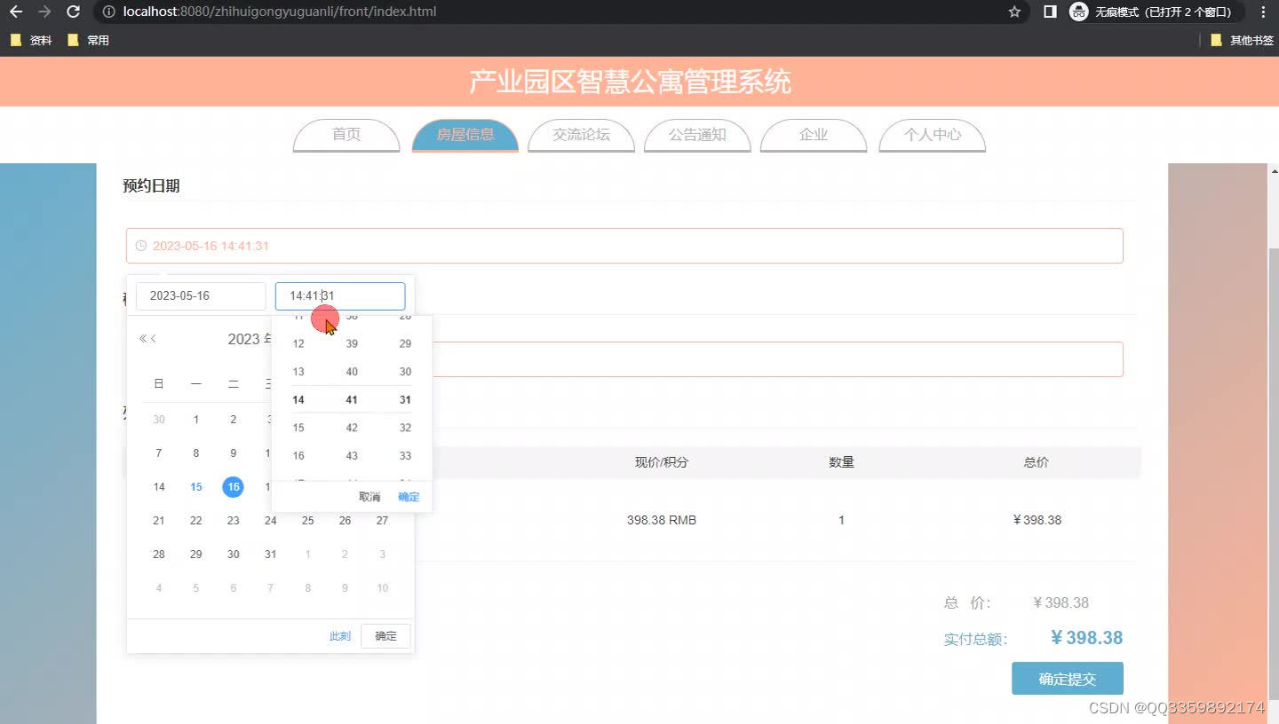Open the 个人中心 navigation tab
Screen dimensions: 1279x724
(933, 135)
